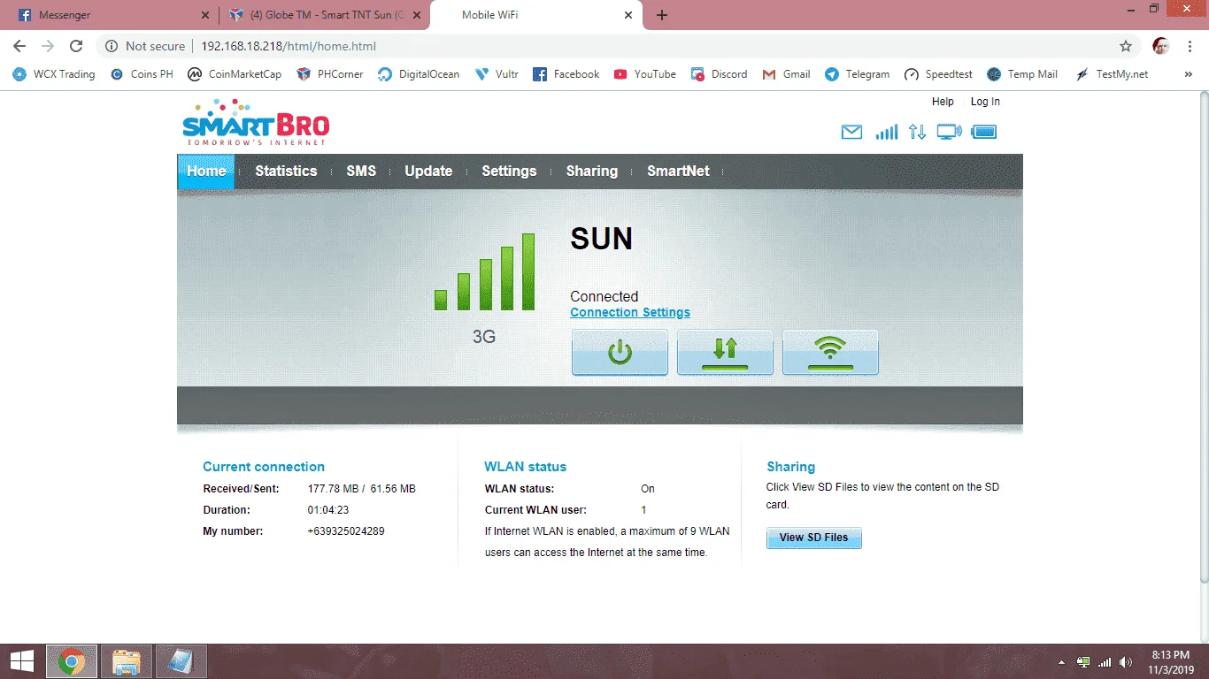
Task: Open File Explorer from the taskbar
Action: (127, 660)
